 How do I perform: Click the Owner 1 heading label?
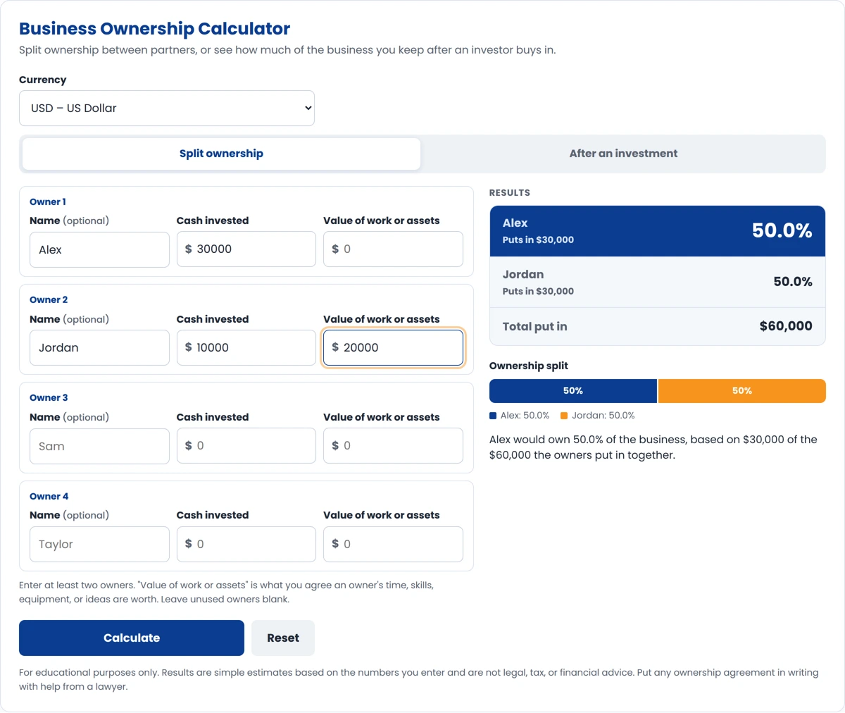click(x=48, y=201)
